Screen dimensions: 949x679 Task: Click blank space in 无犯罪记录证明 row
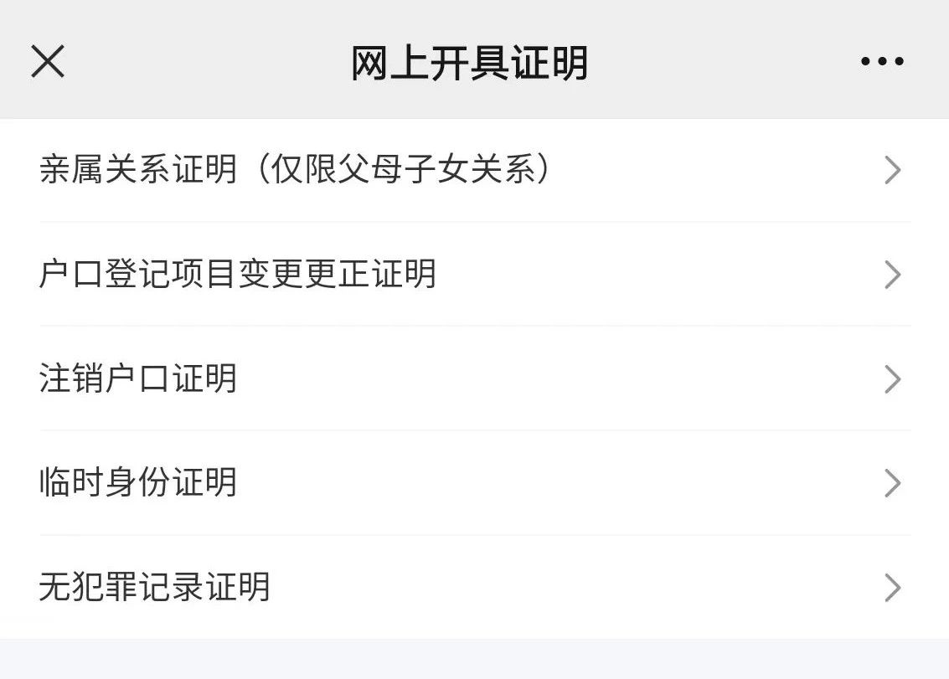click(570, 588)
